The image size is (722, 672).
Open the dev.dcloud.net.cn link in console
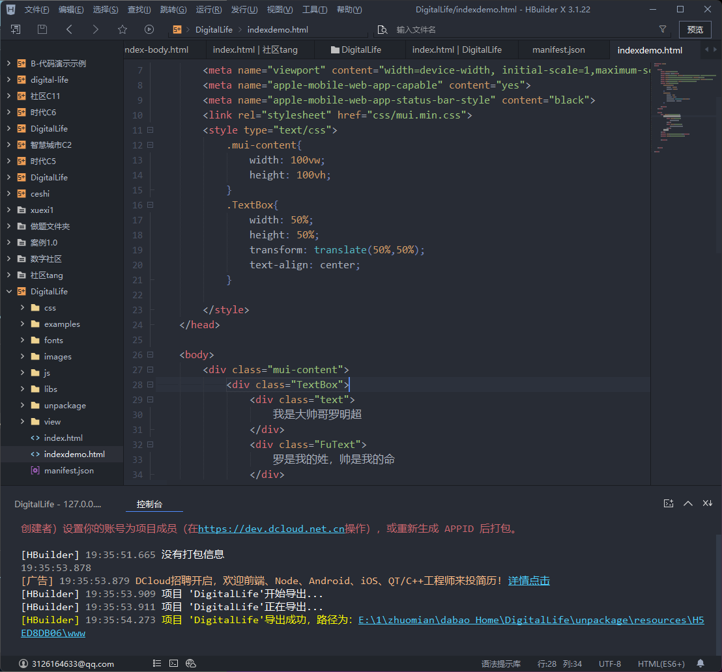coord(271,529)
